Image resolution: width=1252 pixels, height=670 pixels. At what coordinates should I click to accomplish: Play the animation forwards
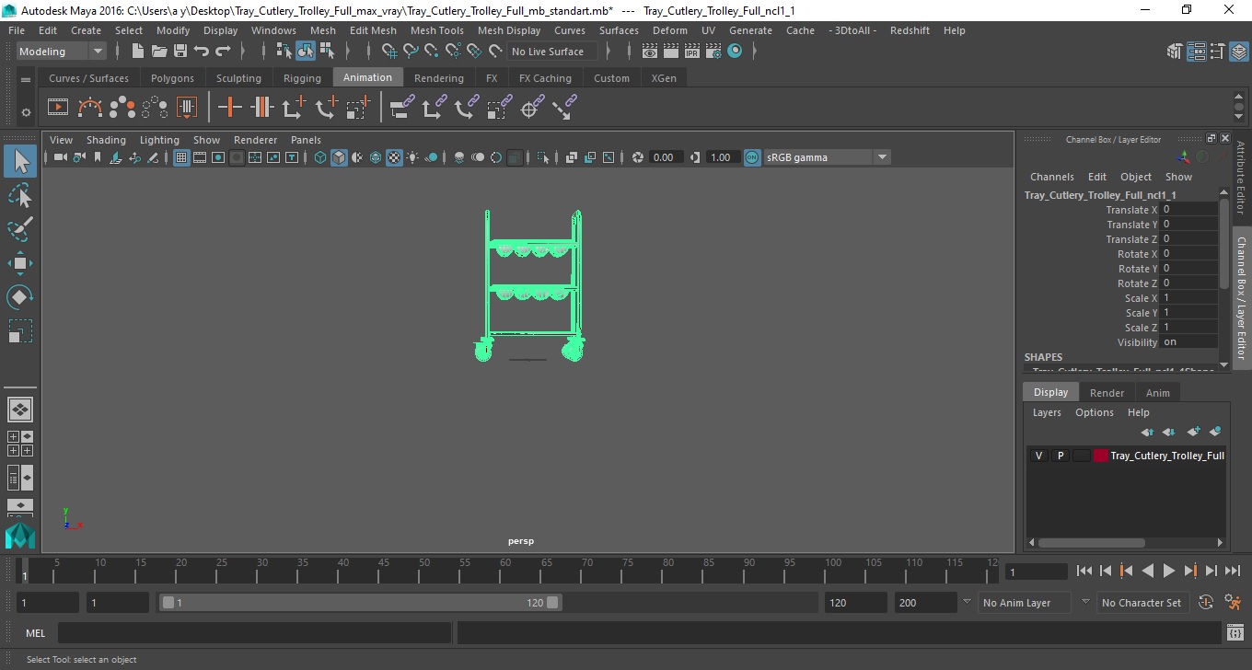[x=1168, y=571]
